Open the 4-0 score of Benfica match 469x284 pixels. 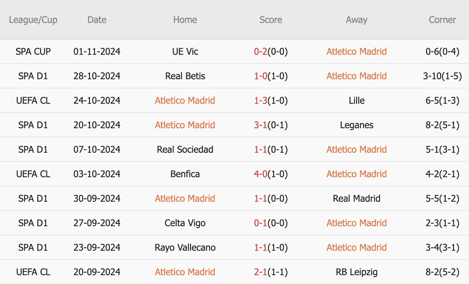pos(260,174)
